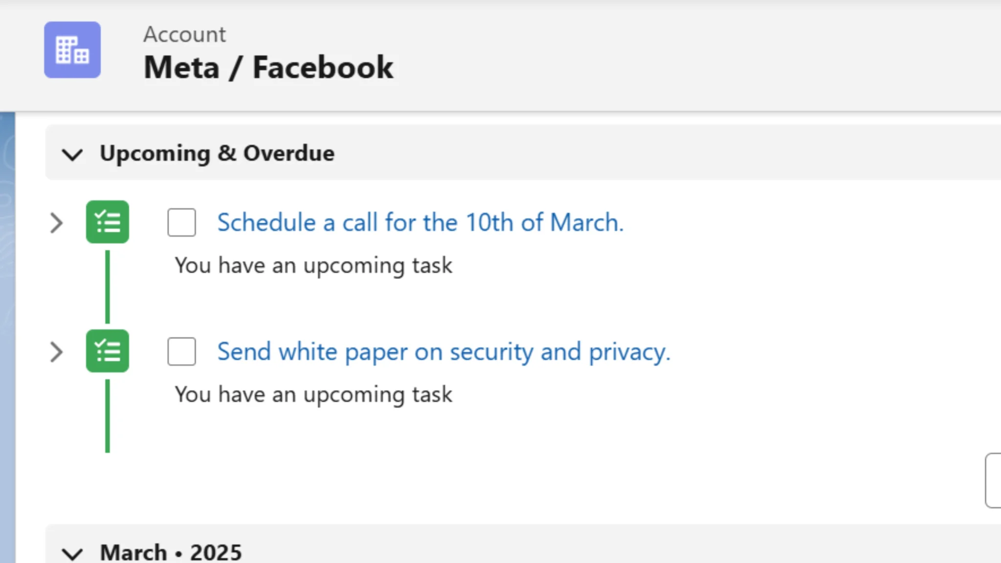The height and width of the screenshot is (563, 1001).
Task: Click the Meta / Facebook account title
Action: [x=268, y=67]
